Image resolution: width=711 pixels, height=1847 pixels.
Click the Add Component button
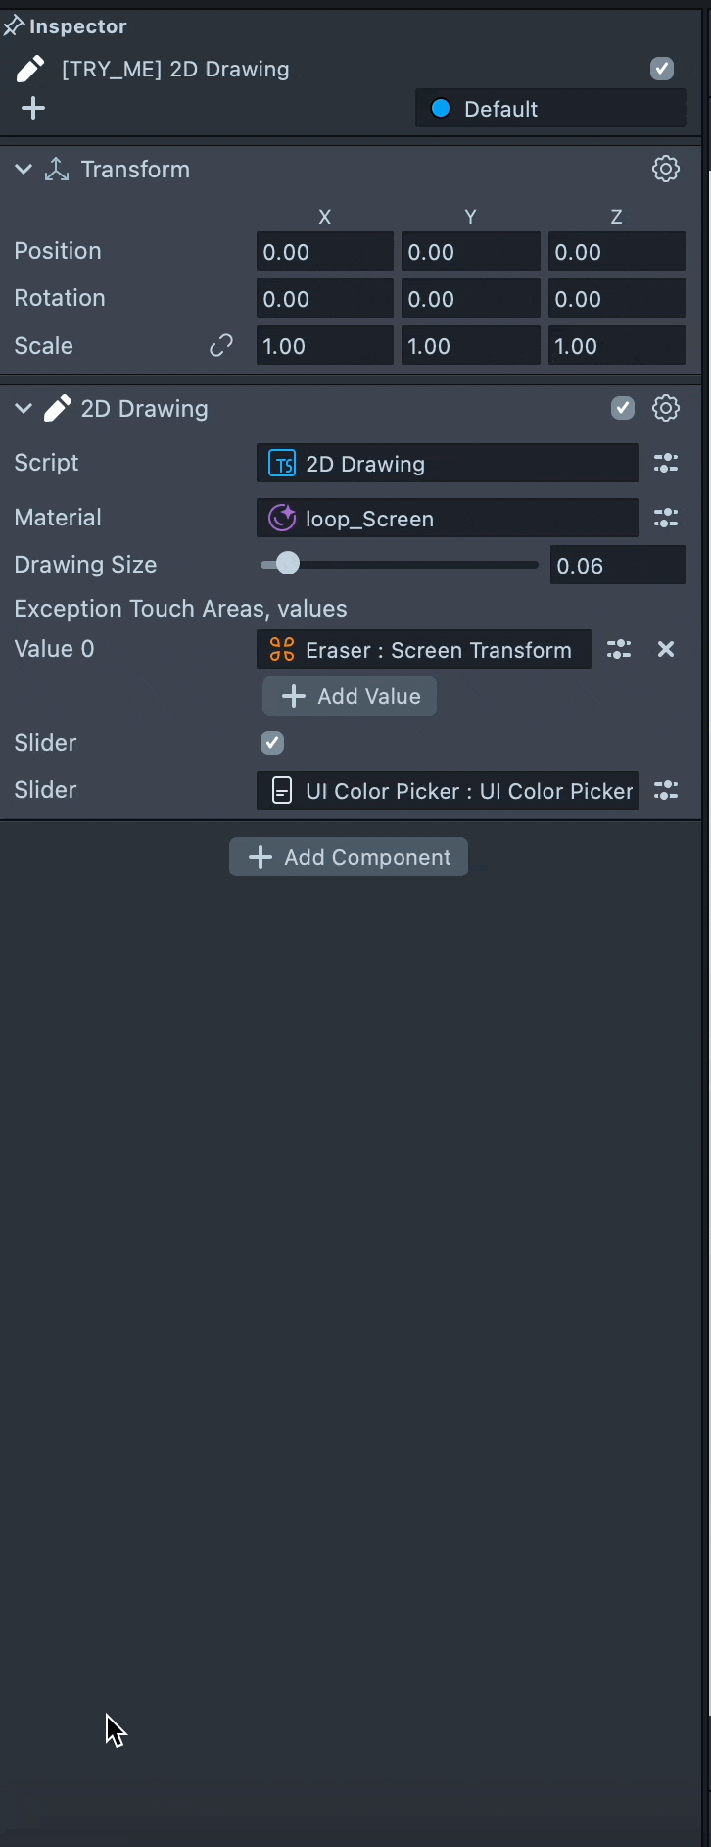349,857
